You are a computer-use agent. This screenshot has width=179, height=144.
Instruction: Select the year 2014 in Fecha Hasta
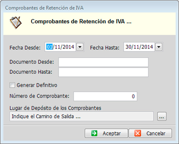pos(147,47)
